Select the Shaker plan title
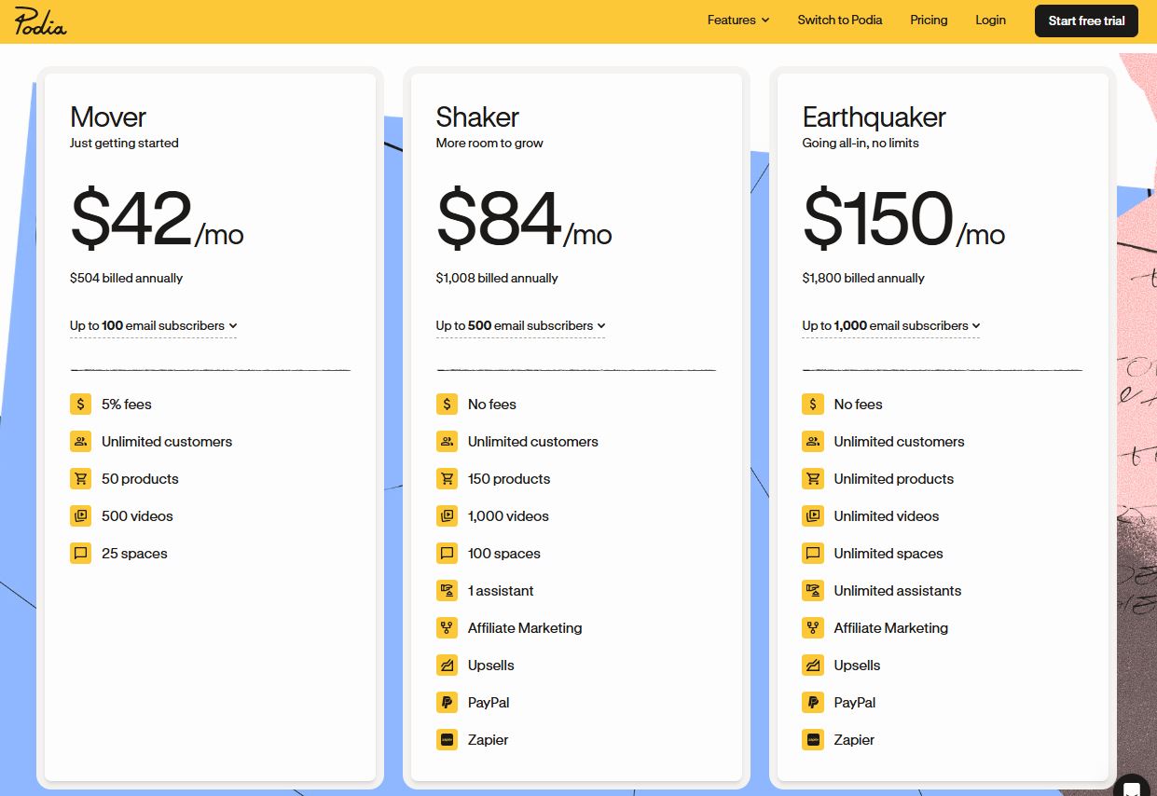The width and height of the screenshot is (1157, 796). 477,117
